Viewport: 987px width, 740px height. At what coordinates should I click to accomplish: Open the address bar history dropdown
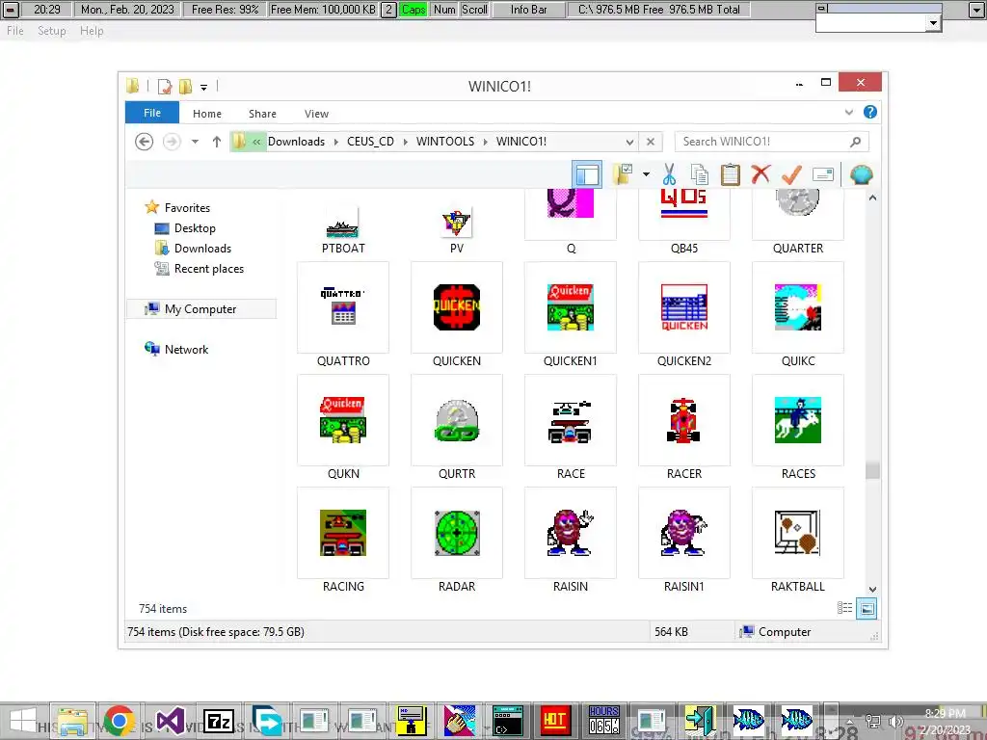629,142
